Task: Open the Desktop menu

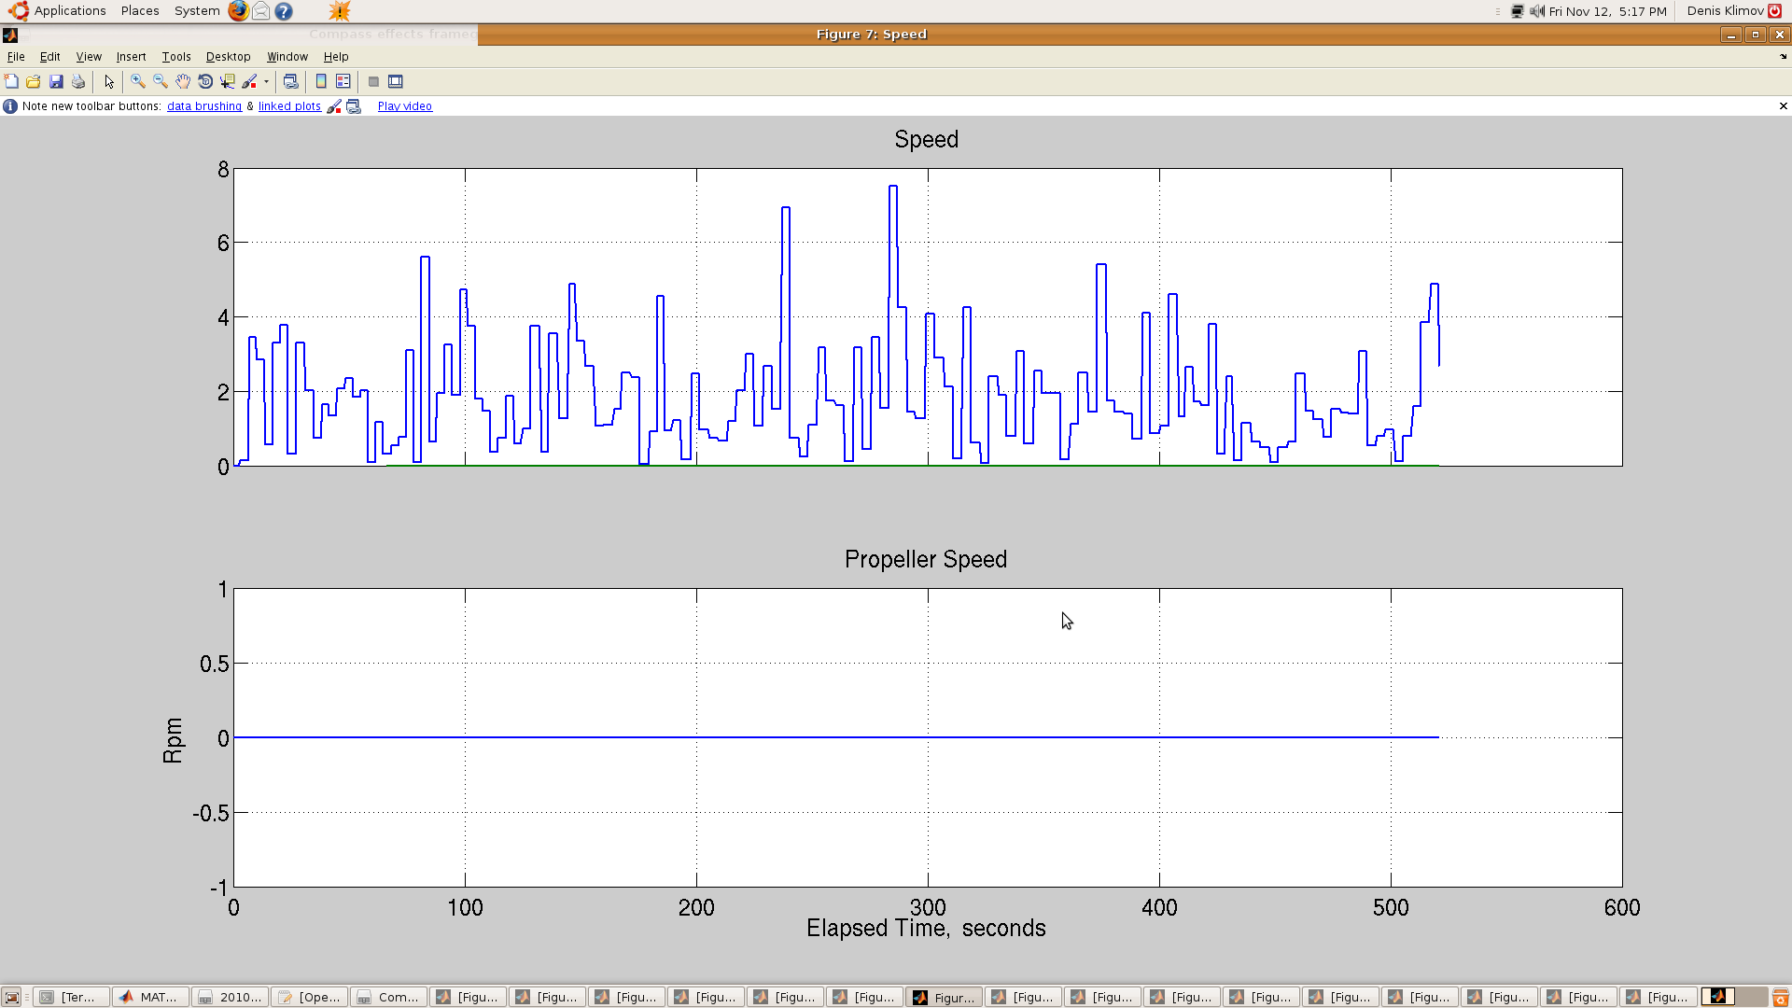Action: pyautogui.click(x=229, y=57)
